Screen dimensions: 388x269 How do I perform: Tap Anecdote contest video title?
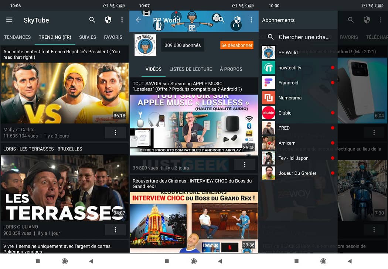coord(62,54)
